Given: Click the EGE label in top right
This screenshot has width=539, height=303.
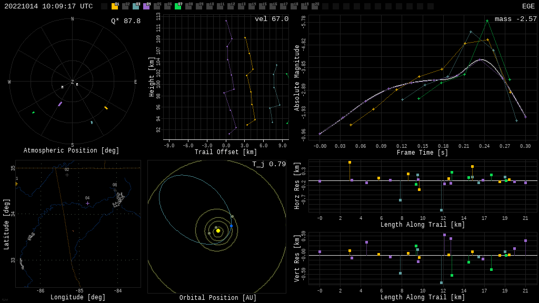Looking at the screenshot, I should [528, 6].
